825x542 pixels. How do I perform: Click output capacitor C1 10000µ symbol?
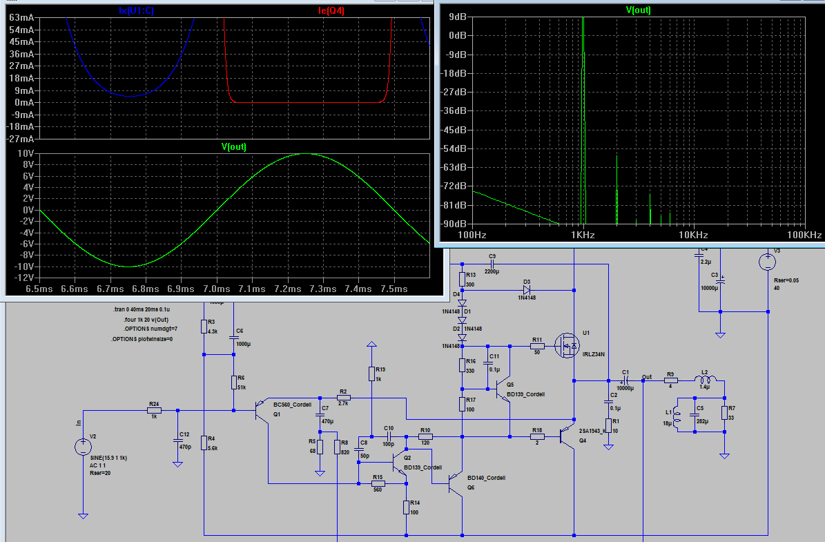point(625,380)
